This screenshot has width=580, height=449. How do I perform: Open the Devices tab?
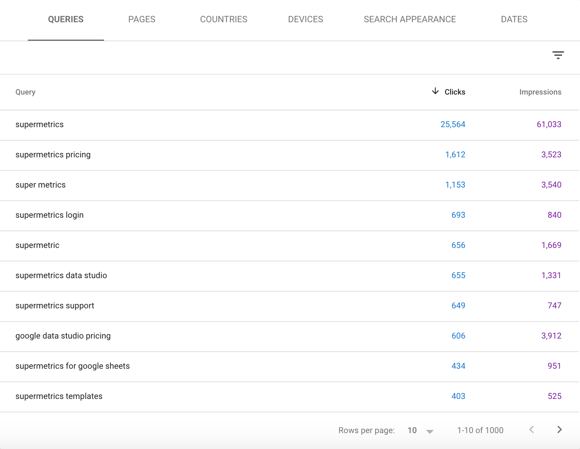pos(305,19)
